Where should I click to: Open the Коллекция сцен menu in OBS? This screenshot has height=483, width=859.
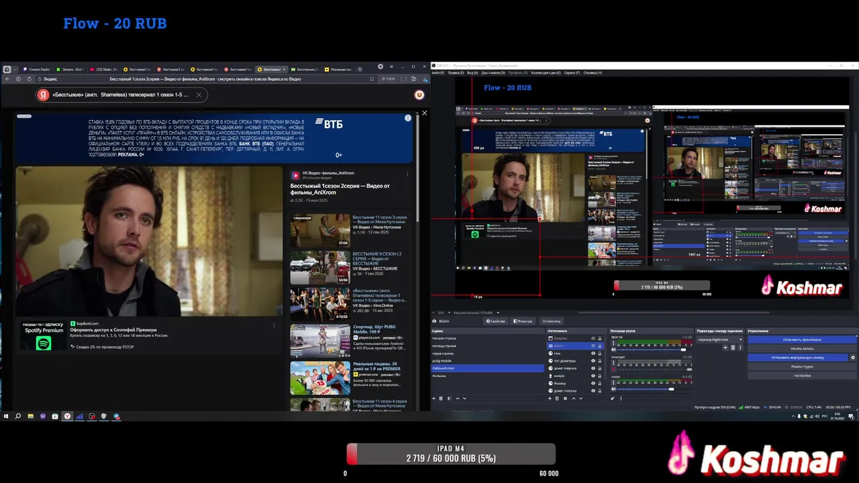(545, 72)
